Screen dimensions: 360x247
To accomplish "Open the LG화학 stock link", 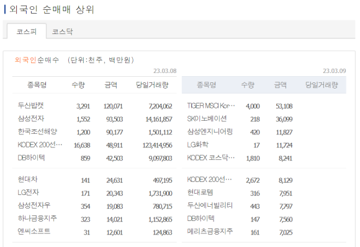I will (197, 145).
